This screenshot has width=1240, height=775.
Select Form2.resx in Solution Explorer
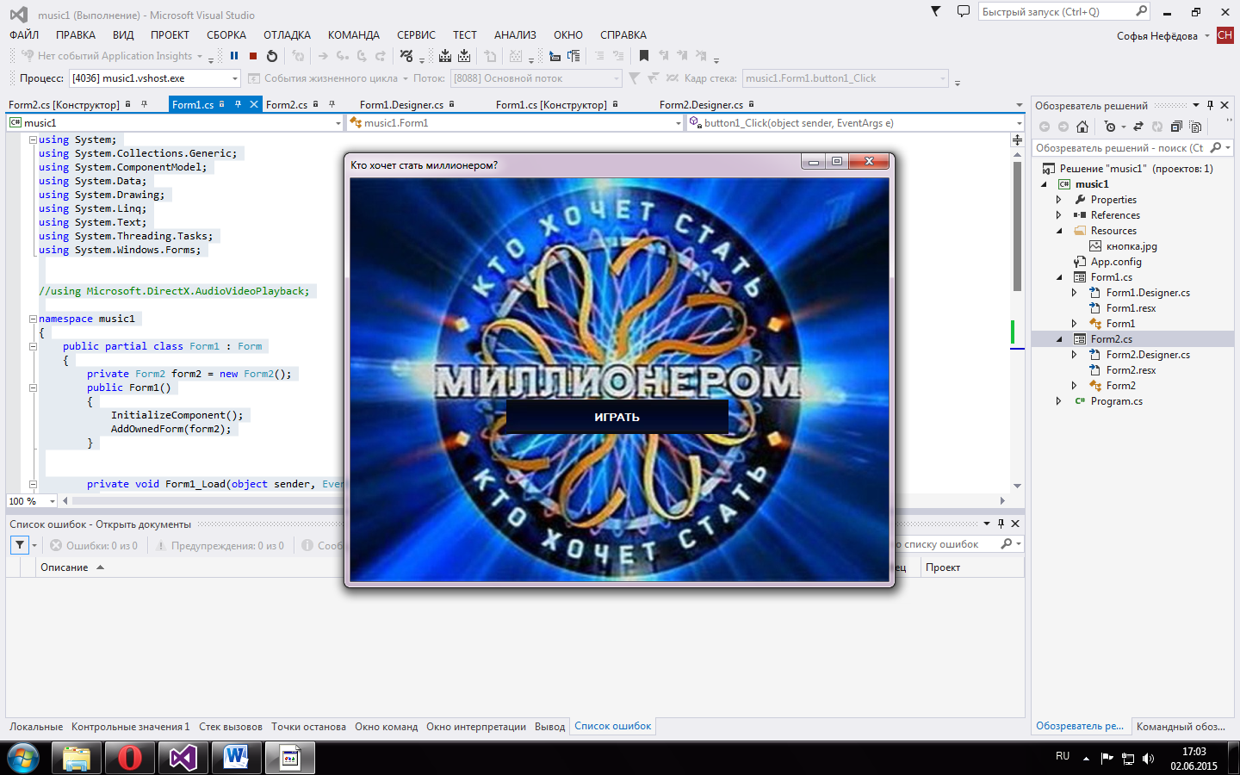tap(1131, 370)
